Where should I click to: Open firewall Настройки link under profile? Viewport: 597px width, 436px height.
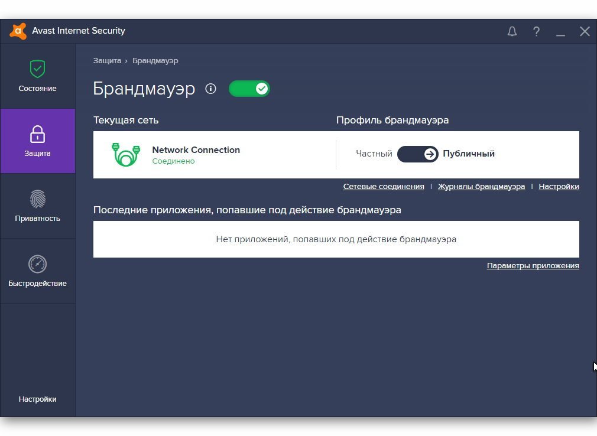pos(559,187)
